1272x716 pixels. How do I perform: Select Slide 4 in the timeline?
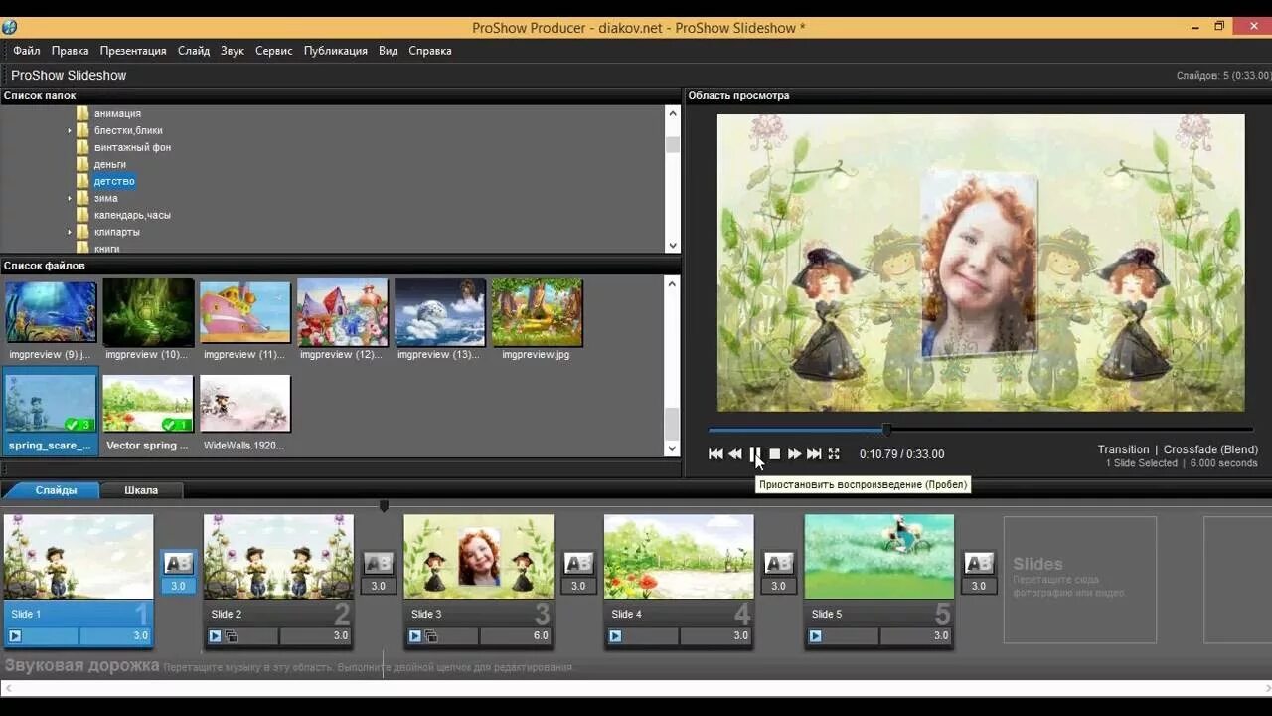point(679,557)
